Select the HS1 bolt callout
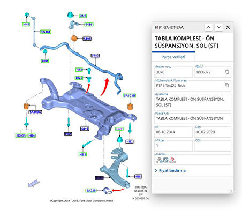This screenshot has width=242, height=211. (x=79, y=70)
